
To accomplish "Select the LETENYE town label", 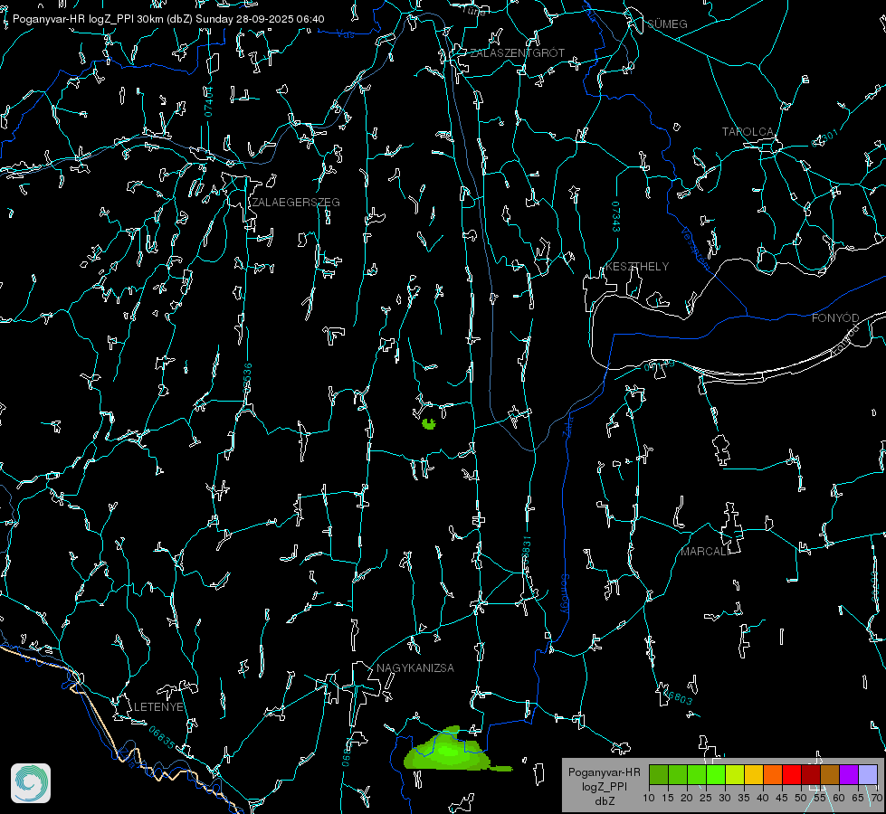I will tap(158, 707).
